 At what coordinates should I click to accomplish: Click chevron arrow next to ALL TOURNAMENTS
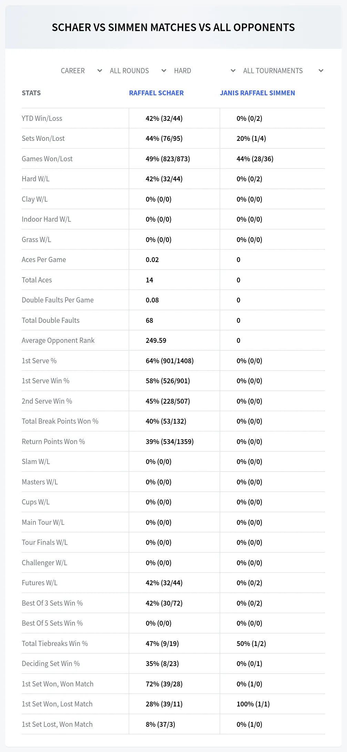[321, 71]
